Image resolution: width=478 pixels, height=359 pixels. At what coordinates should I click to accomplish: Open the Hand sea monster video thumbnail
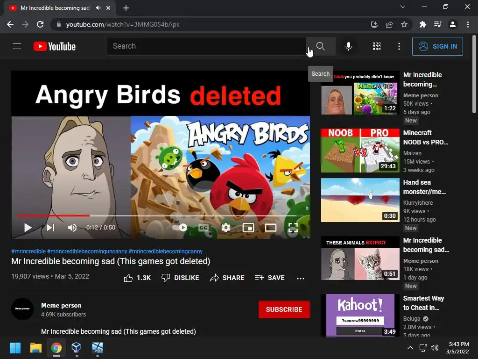[x=360, y=200]
